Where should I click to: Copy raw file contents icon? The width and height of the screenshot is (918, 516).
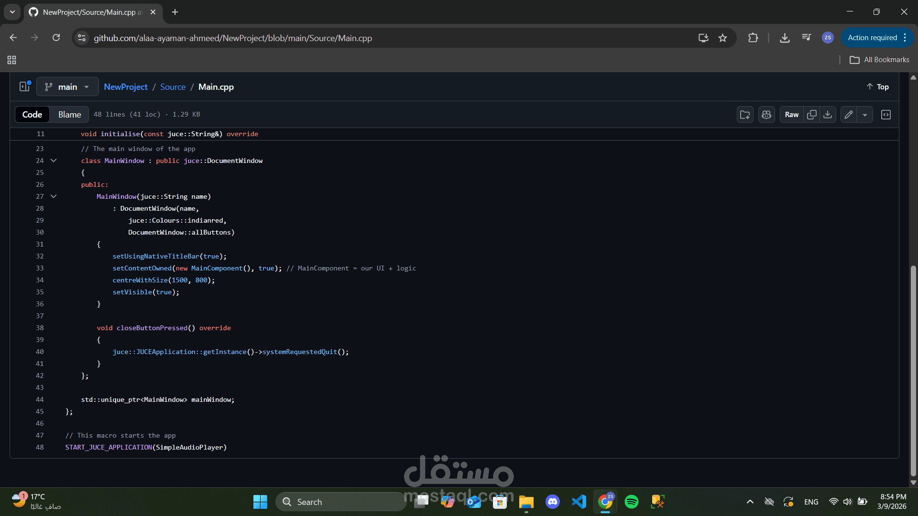pos(811,115)
